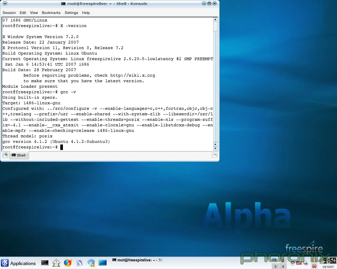Open the Edit menu in Konsole

[x=23, y=13]
